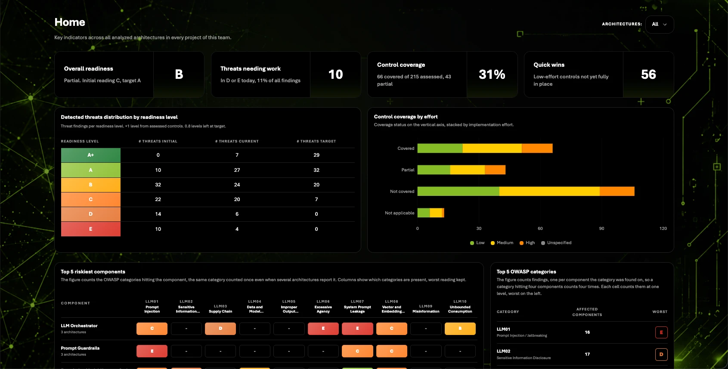Image resolution: width=728 pixels, height=369 pixels.
Task: Click LLM Orchestrator's Prompt Injection C cell
Action: pyautogui.click(x=152, y=329)
